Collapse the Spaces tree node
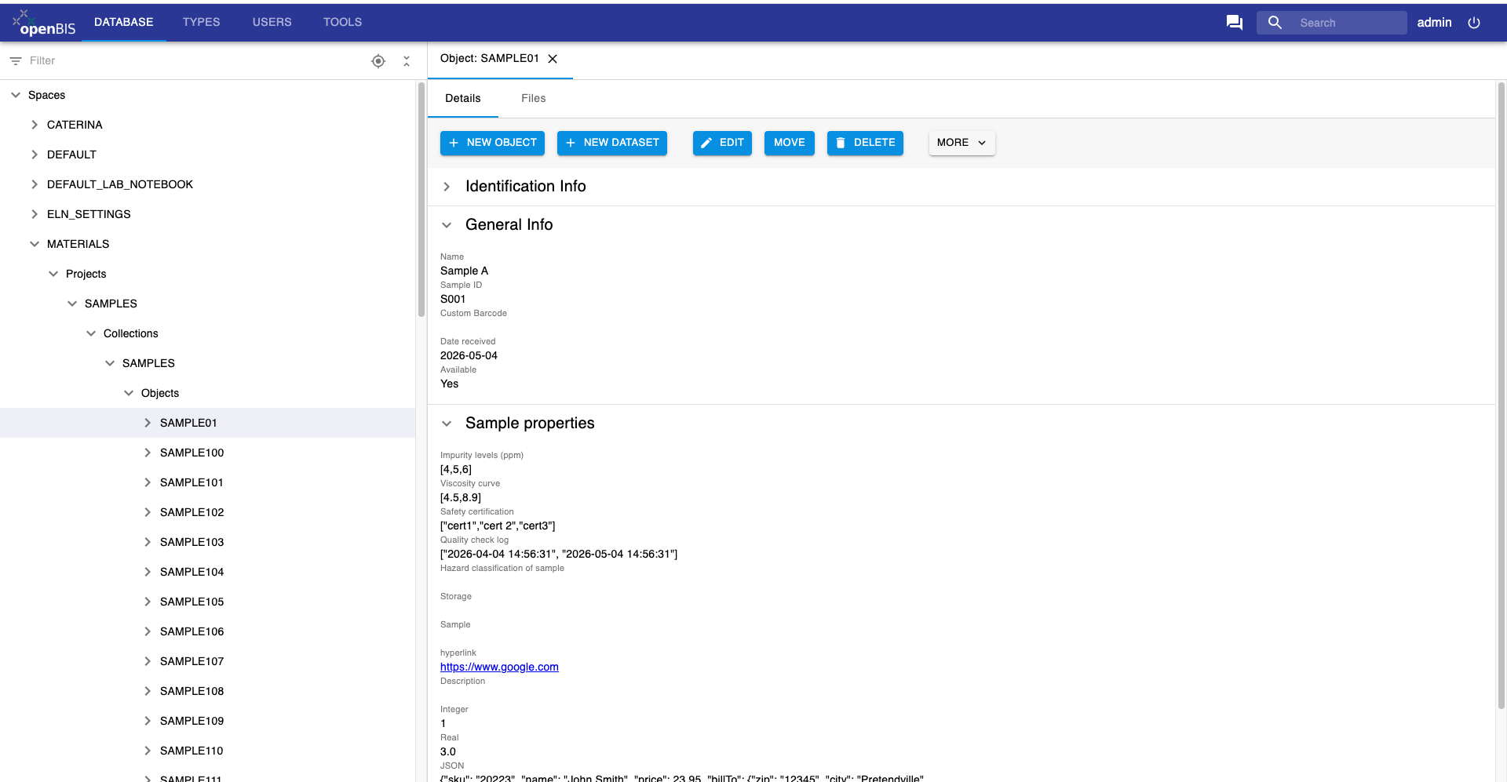 [16, 95]
